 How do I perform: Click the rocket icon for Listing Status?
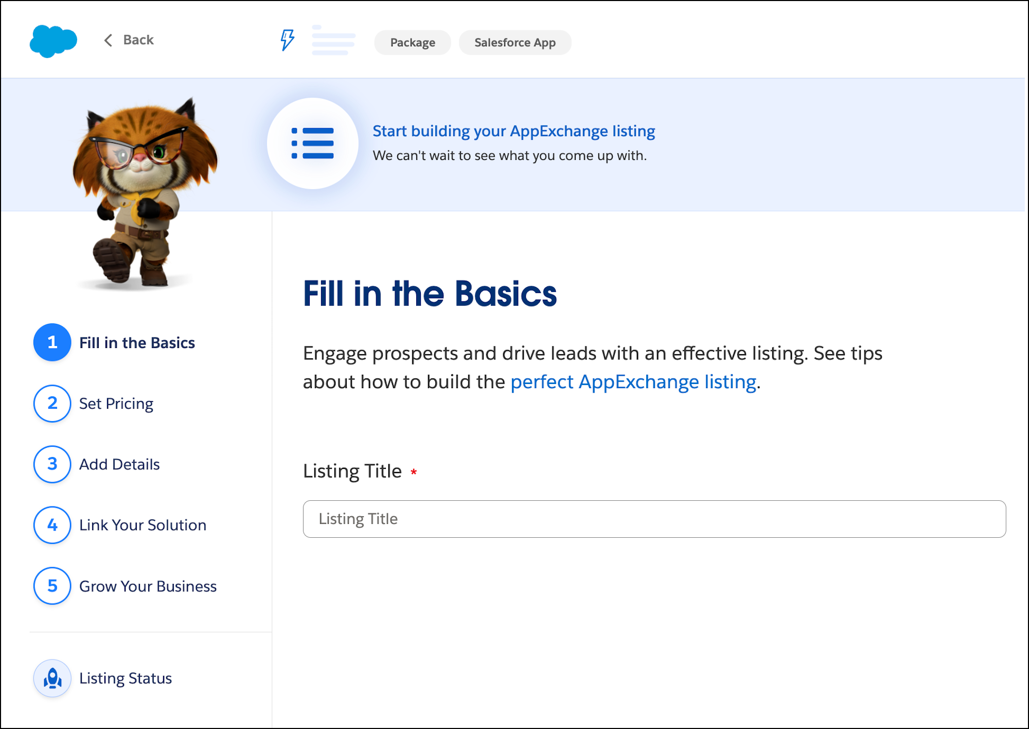point(52,678)
